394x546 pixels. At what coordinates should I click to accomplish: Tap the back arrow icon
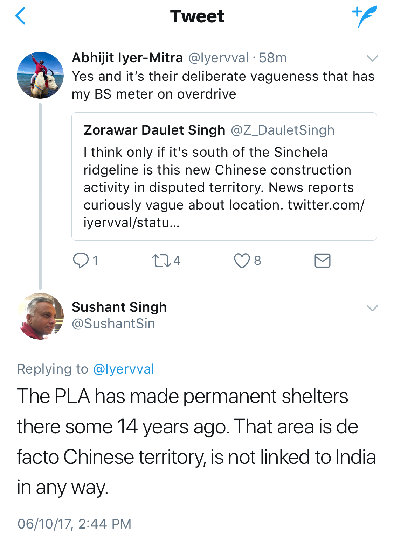tap(21, 16)
